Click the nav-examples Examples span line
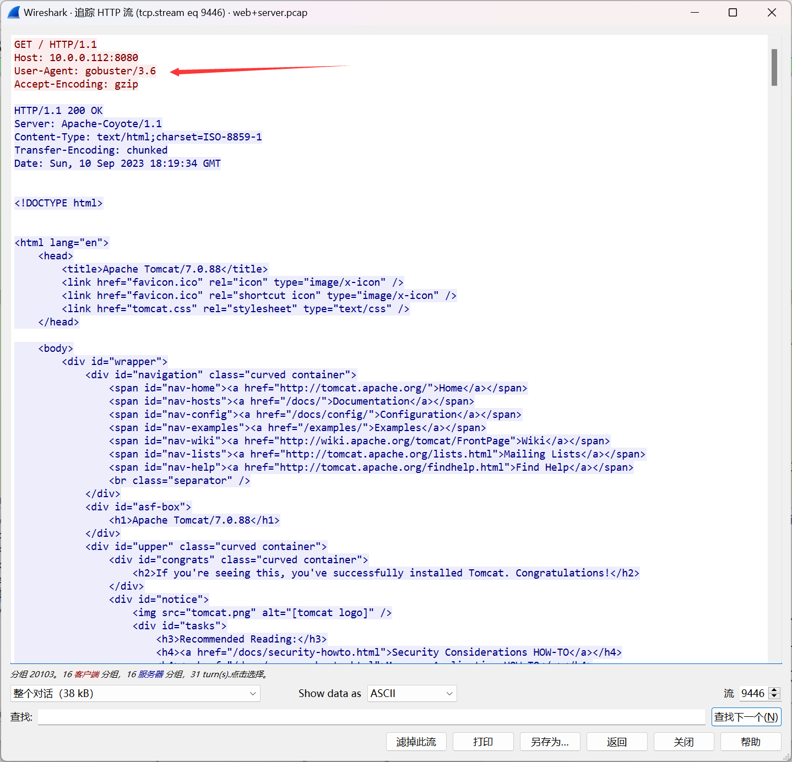Image resolution: width=792 pixels, height=762 pixels. [297, 427]
